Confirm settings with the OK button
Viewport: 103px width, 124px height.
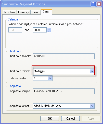point(50,118)
